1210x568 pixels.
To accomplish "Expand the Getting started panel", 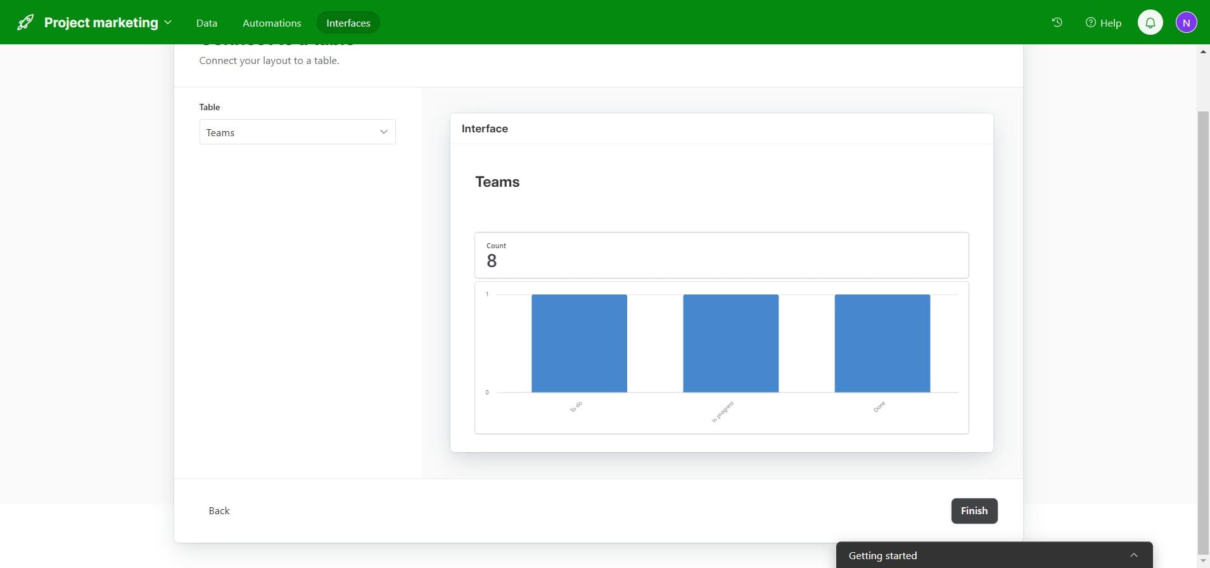I will (1133, 555).
